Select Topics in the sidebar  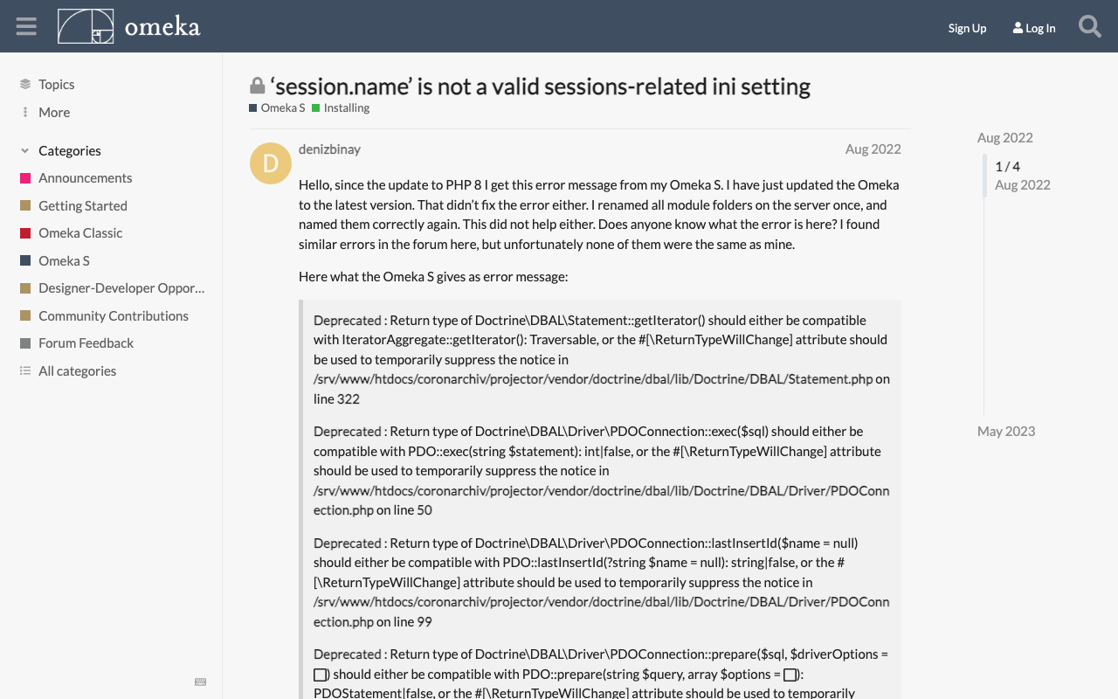click(x=55, y=83)
